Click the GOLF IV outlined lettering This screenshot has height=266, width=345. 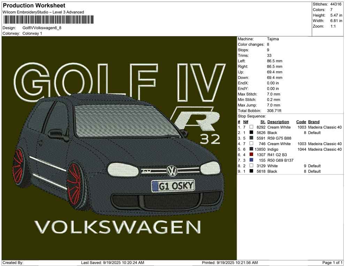pyautogui.click(x=118, y=82)
